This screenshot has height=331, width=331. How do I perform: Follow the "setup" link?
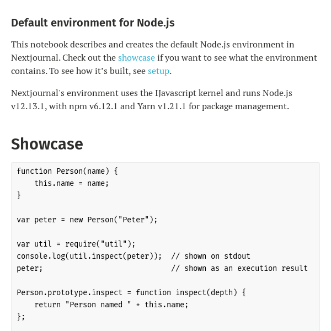[x=158, y=71]
